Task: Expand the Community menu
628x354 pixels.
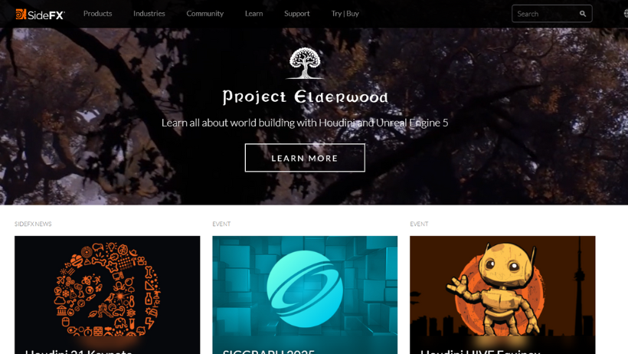Action: (x=204, y=14)
